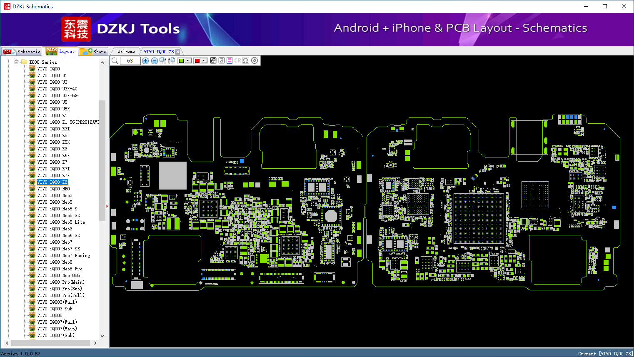Screen dimensions: 634x357
Task: Select the IQOO Series folder
Action: tap(43, 62)
